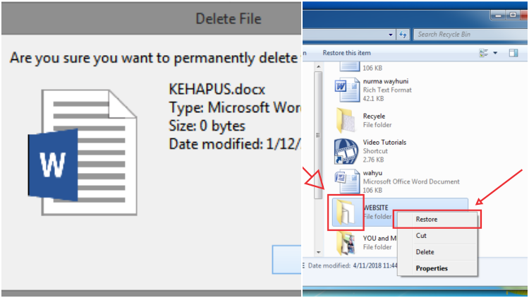The image size is (529, 298).
Task: Maximize the Recycle Bin window
Action: click(513, 15)
